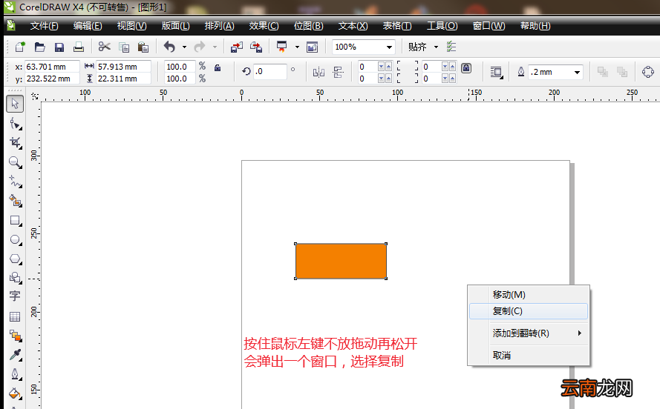
Task: Open the 帮助(H) menu
Action: (535, 26)
